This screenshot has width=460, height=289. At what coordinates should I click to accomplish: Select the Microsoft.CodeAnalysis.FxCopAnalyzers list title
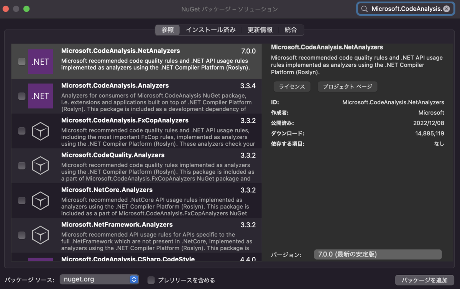[x=125, y=120]
